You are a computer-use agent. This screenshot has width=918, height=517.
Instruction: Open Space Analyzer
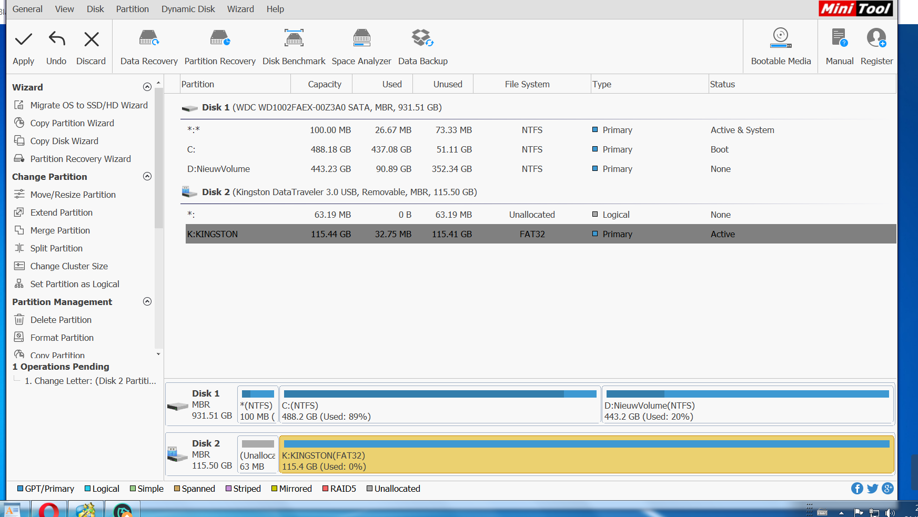361,38
